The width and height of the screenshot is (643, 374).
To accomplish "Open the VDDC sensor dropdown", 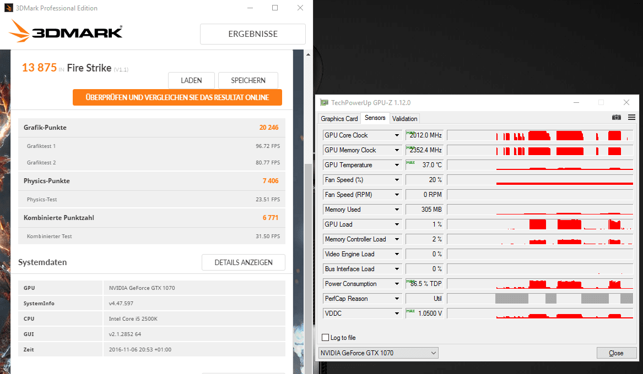I will 397,313.
